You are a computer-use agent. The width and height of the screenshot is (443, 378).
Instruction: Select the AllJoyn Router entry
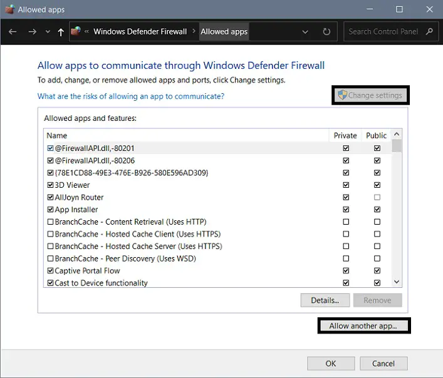(x=79, y=197)
